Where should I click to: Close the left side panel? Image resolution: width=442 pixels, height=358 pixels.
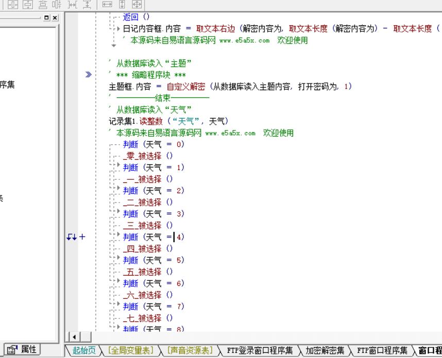55,18
